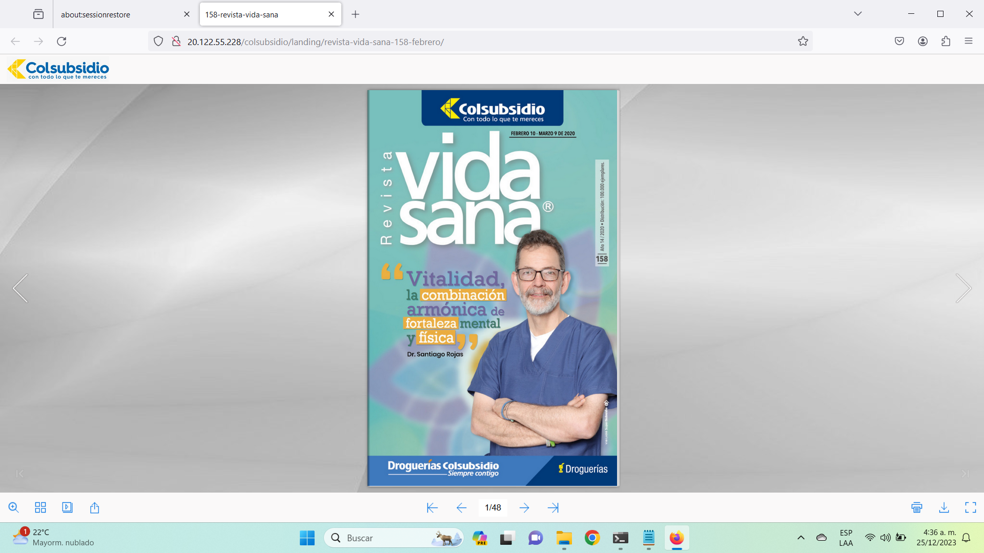Image resolution: width=984 pixels, height=553 pixels.
Task: Flip forward with the large right chevron
Action: (963, 288)
